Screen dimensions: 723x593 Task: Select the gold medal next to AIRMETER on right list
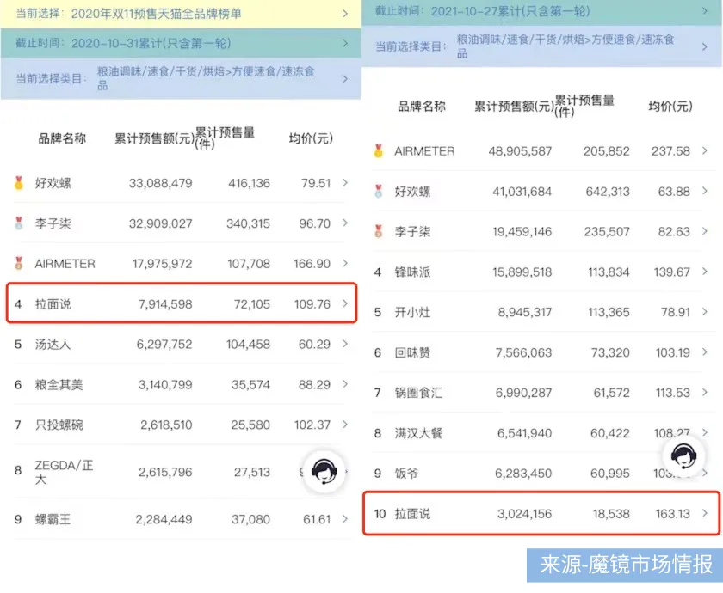click(378, 150)
